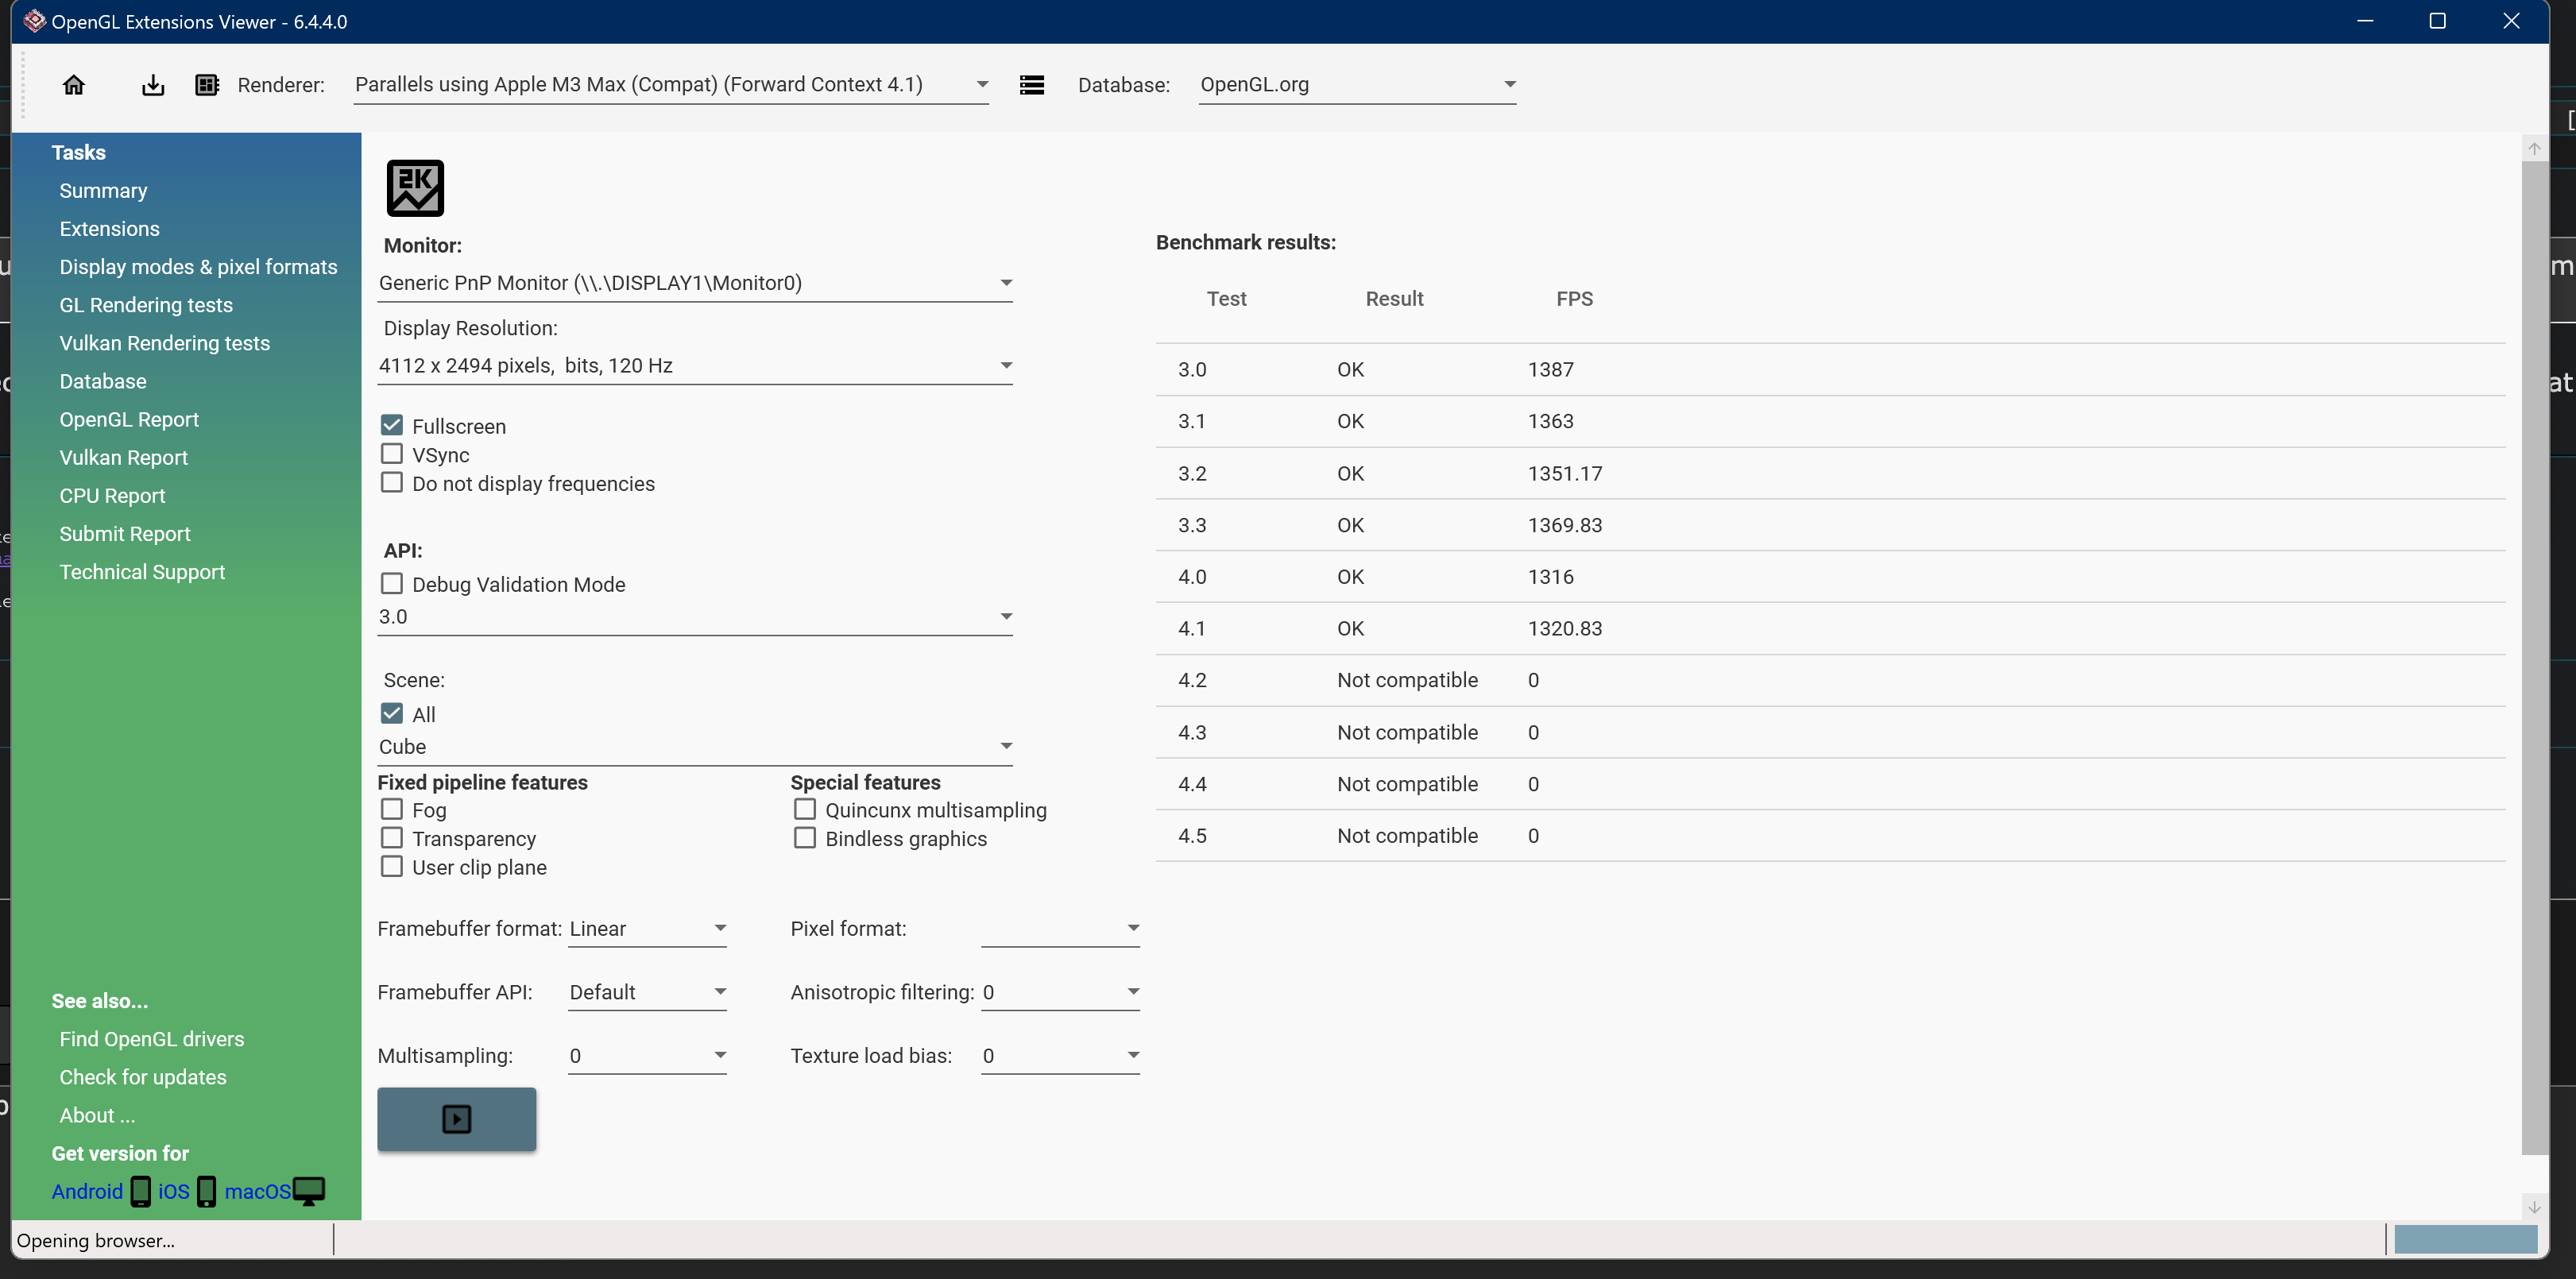Open Find OpenGL drivers link
The width and height of the screenshot is (2576, 1279).
(152, 1039)
